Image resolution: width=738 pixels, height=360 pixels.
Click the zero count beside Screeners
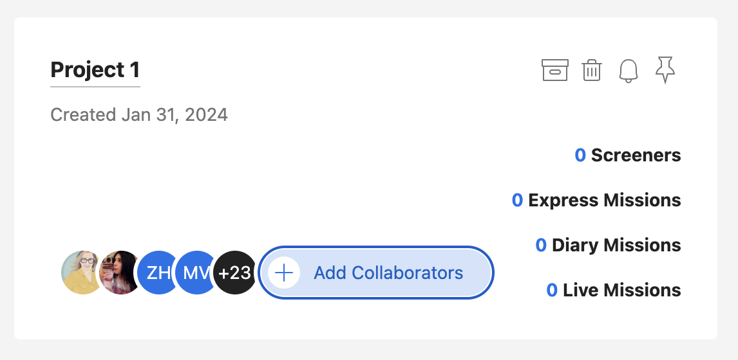[x=580, y=155]
